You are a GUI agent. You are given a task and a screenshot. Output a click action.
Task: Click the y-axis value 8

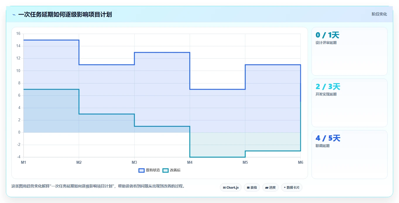[19, 83]
